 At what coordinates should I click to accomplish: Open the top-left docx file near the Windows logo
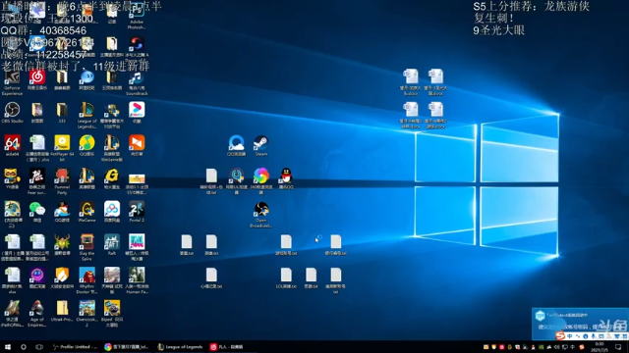tap(411, 82)
